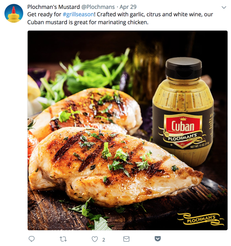231x246 pixels.
Task: Click the red Cuban label on the bottle
Action: (x=183, y=126)
